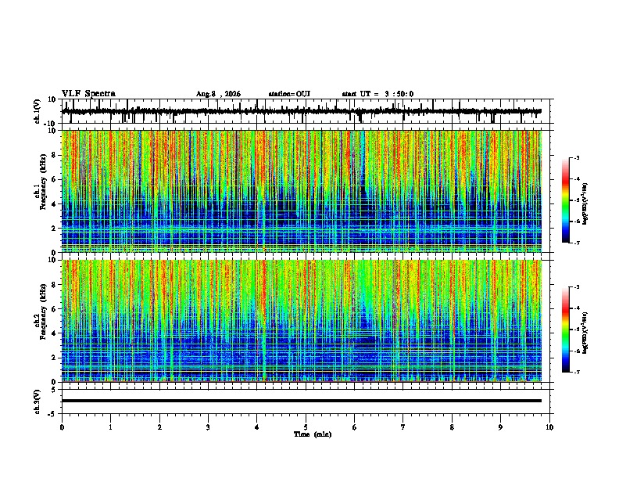
Task: Click time axis tick label '0'
Action: (62, 427)
